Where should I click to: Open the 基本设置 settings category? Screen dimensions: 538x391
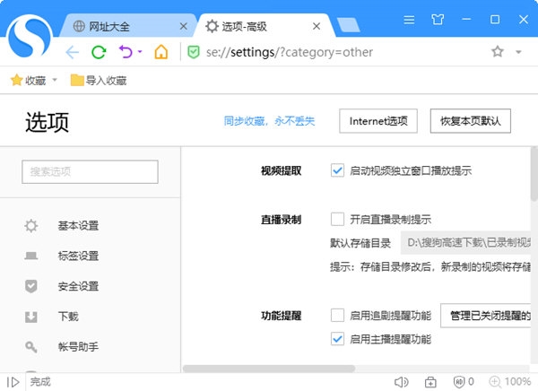click(78, 225)
